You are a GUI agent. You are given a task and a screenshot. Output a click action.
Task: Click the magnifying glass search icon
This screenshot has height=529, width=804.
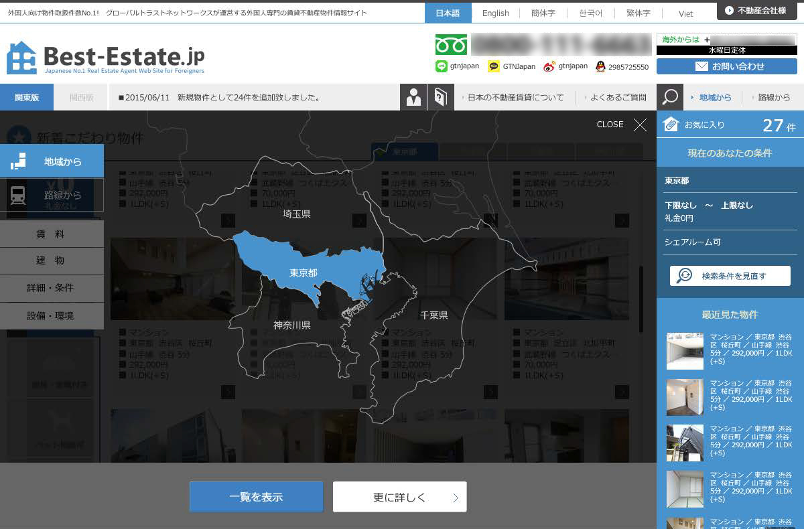[x=669, y=97]
